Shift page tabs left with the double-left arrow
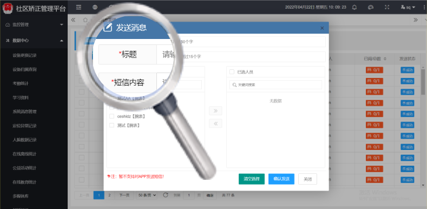 tap(73, 20)
